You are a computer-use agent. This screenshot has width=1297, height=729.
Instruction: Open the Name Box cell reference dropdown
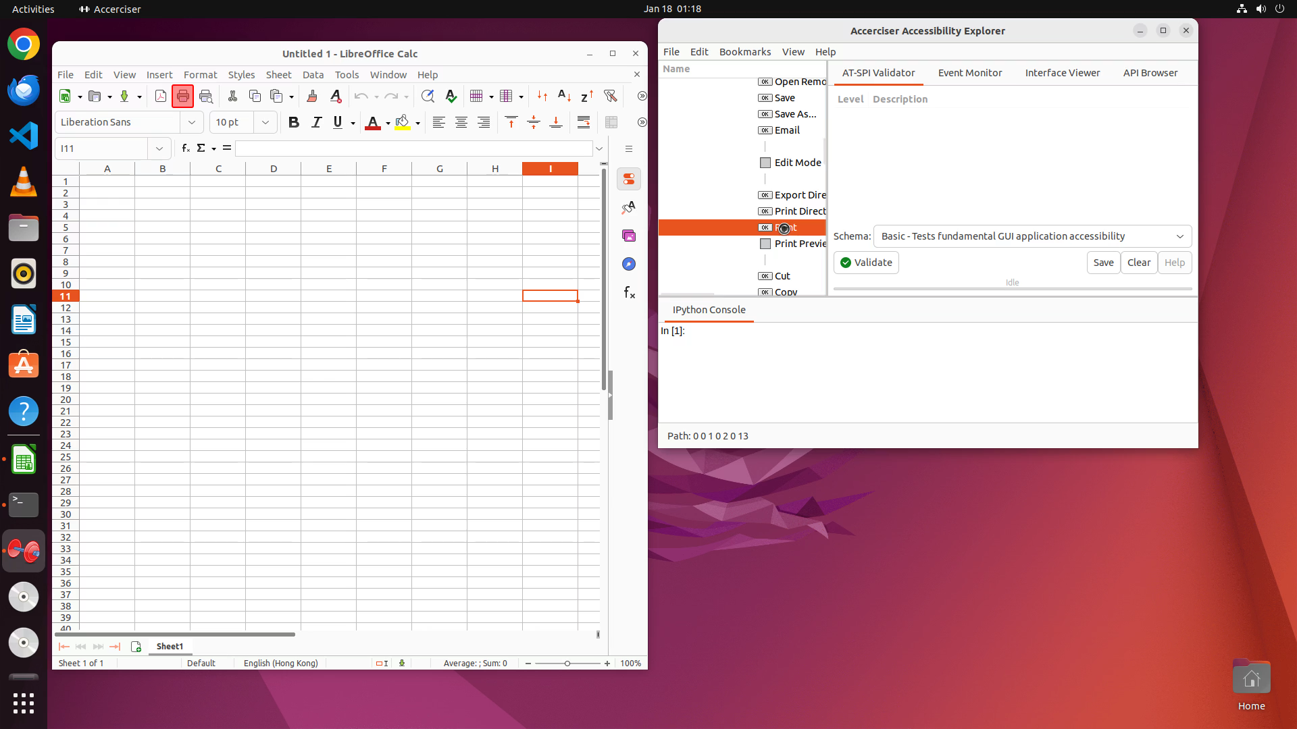[x=159, y=148]
